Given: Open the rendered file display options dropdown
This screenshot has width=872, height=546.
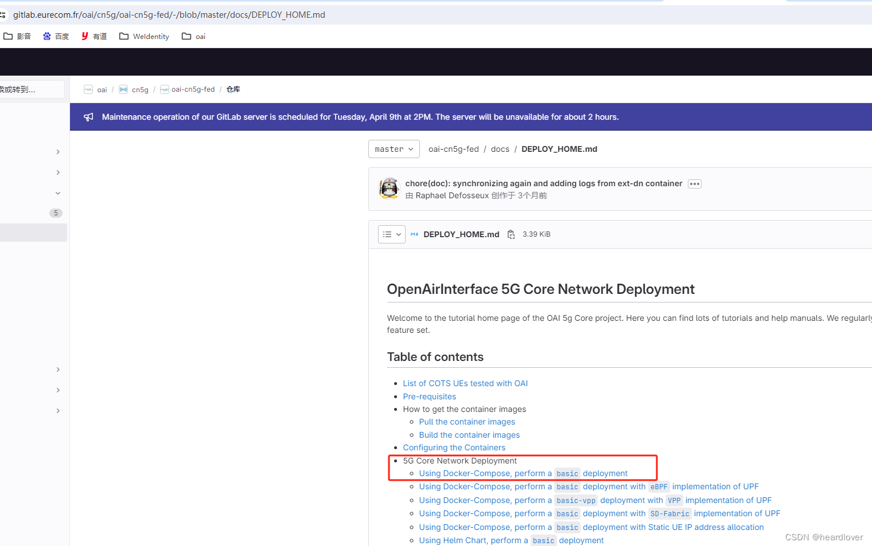Looking at the screenshot, I should tap(391, 234).
